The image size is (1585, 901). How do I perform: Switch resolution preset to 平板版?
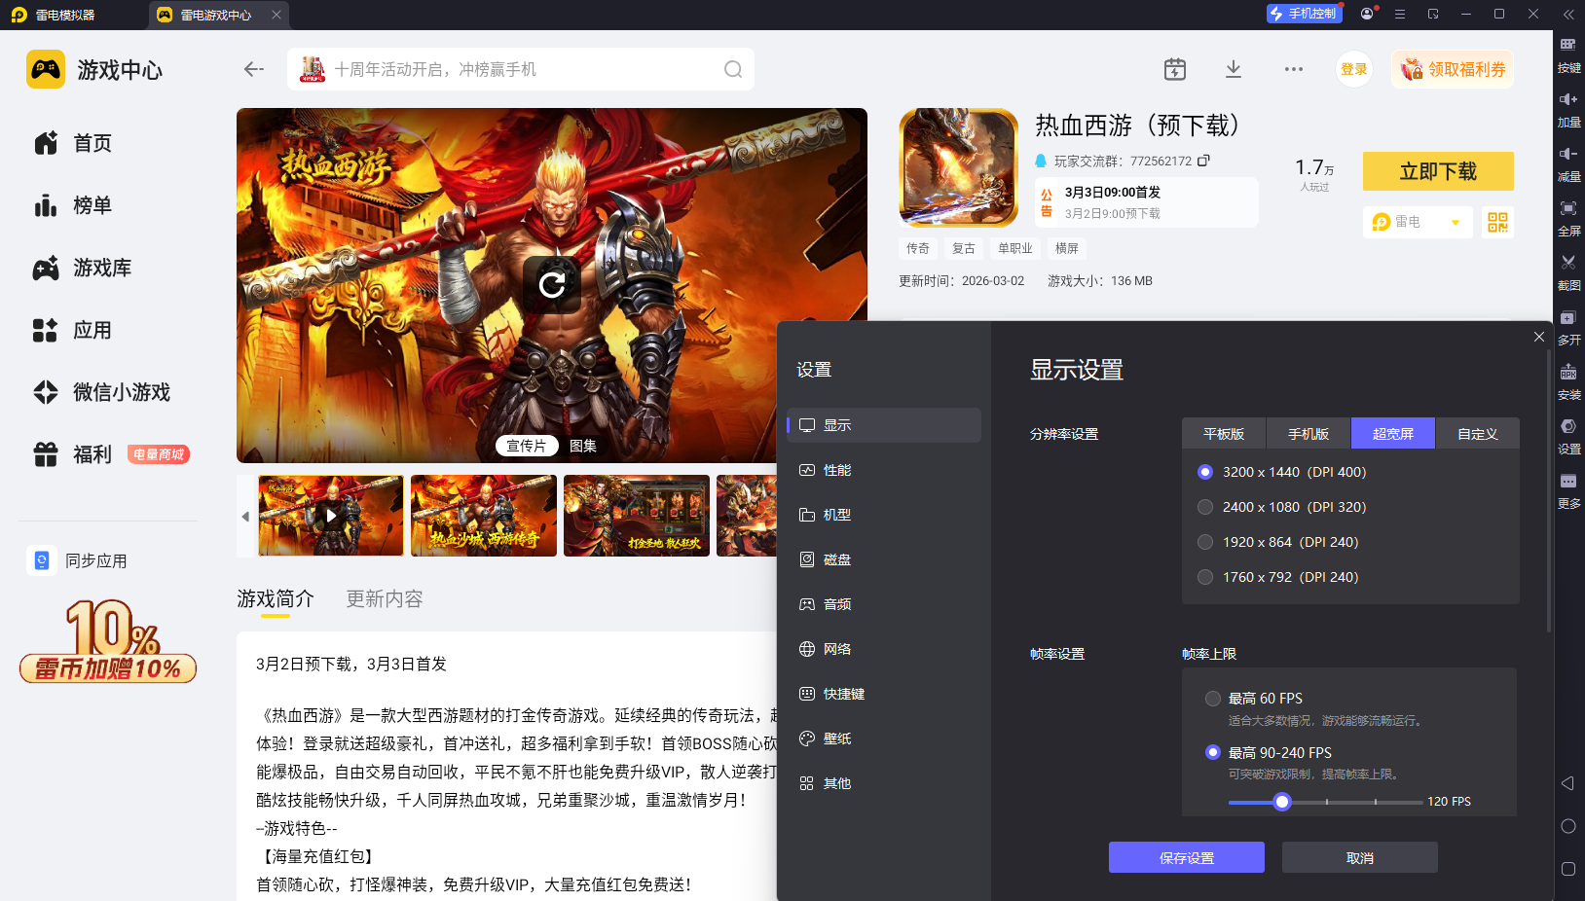[1224, 434]
